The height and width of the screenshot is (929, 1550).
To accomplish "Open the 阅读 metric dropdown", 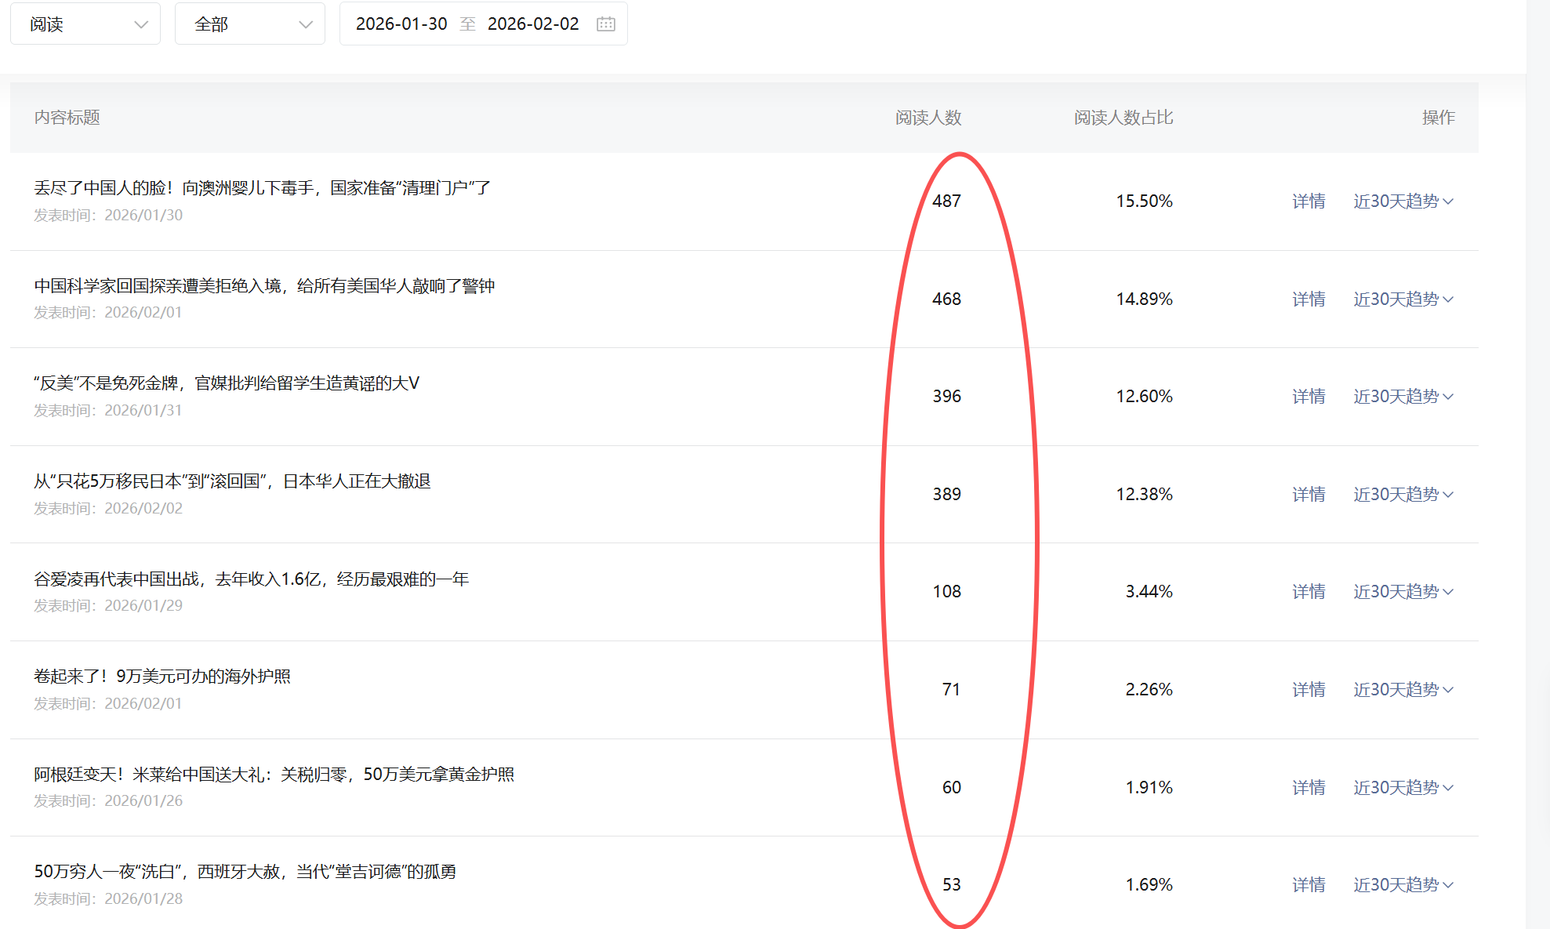I will [x=85, y=24].
